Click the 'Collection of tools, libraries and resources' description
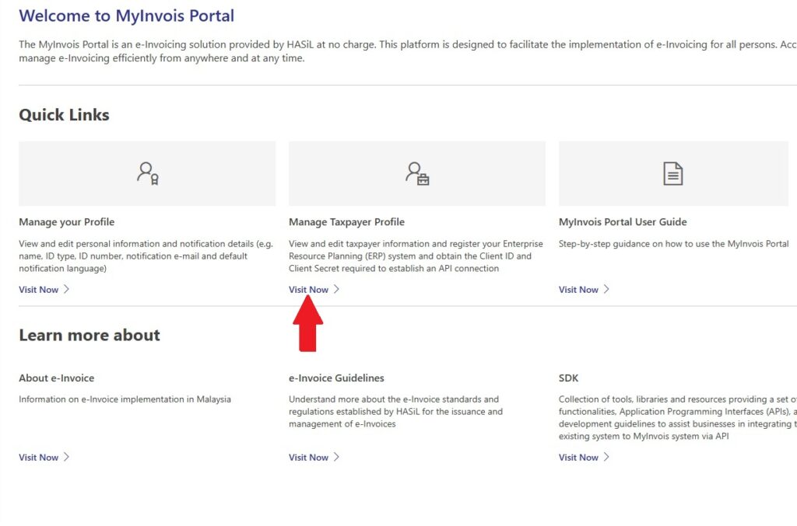 click(x=678, y=418)
